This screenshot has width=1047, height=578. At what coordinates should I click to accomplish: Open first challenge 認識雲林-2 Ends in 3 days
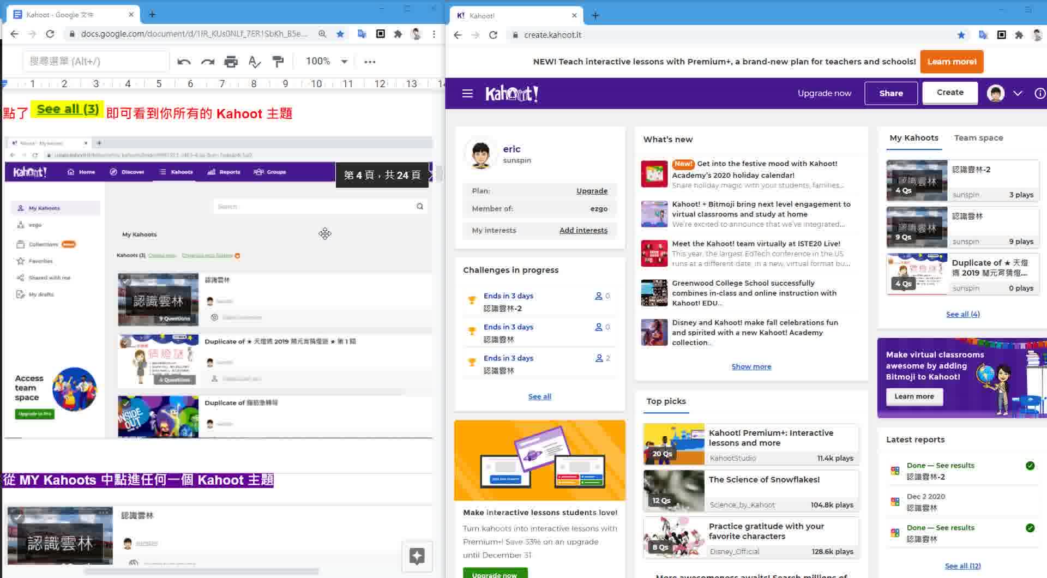point(539,302)
